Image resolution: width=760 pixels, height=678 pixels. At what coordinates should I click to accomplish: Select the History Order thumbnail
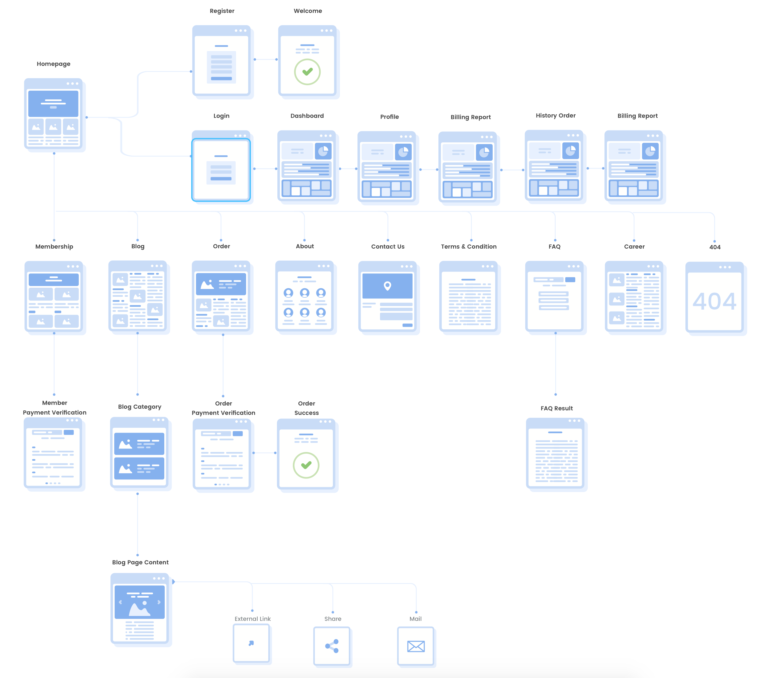[554, 166]
